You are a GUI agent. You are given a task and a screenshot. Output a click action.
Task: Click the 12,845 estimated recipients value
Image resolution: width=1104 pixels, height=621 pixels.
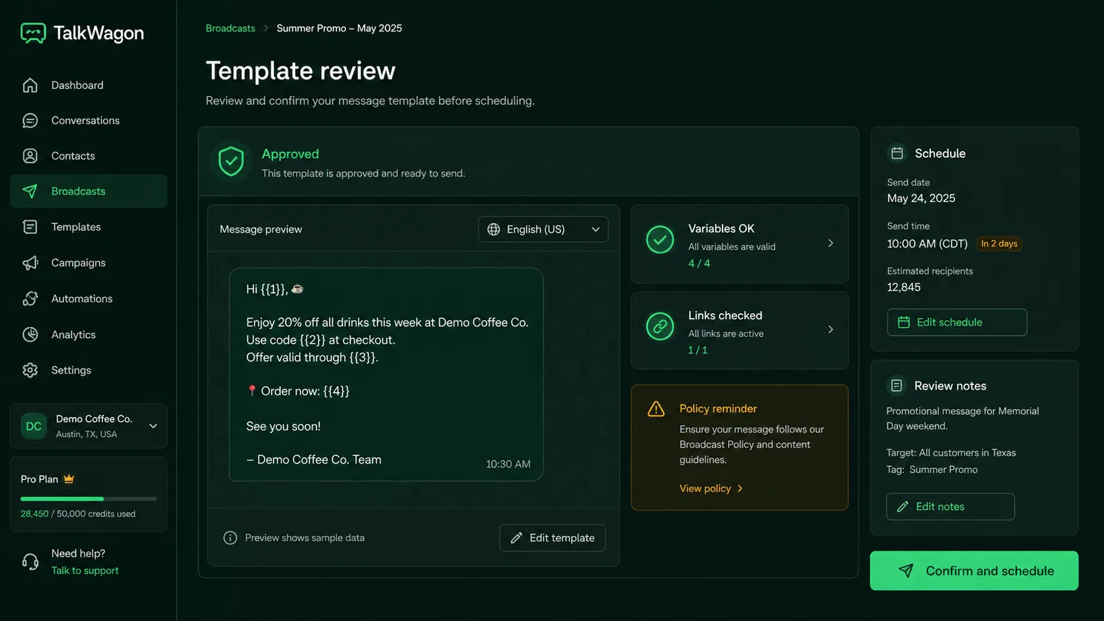coord(904,287)
